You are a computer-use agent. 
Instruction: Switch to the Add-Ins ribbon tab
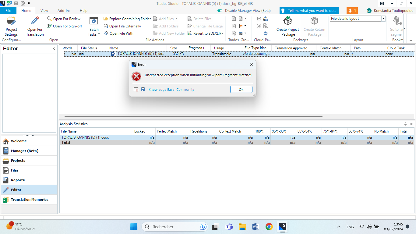point(64,11)
